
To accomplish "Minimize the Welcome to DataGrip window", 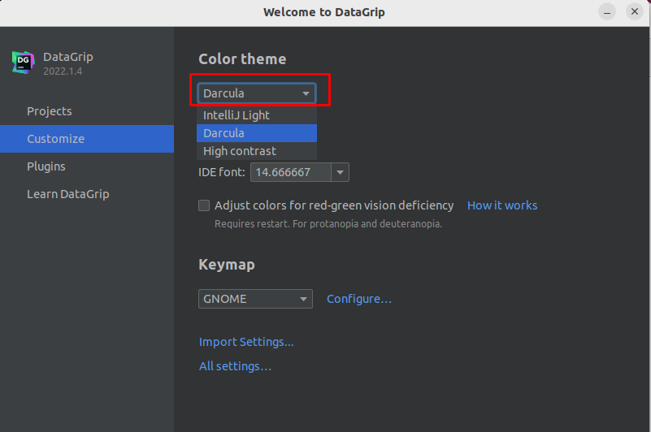I will tap(607, 12).
